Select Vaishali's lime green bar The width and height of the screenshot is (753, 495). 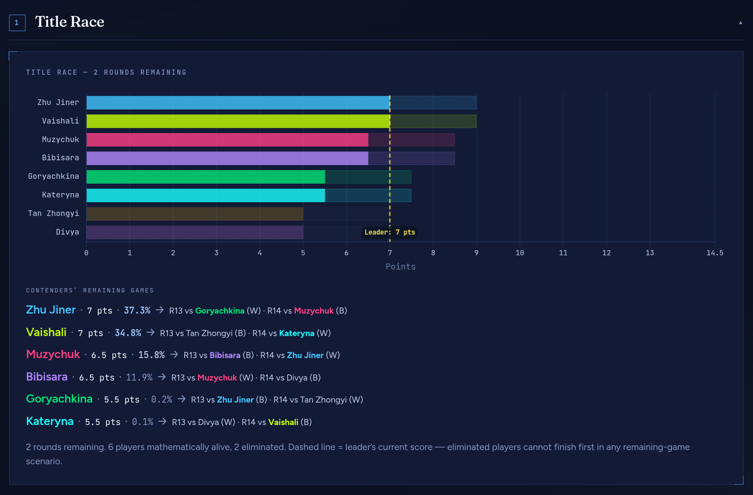[238, 121]
